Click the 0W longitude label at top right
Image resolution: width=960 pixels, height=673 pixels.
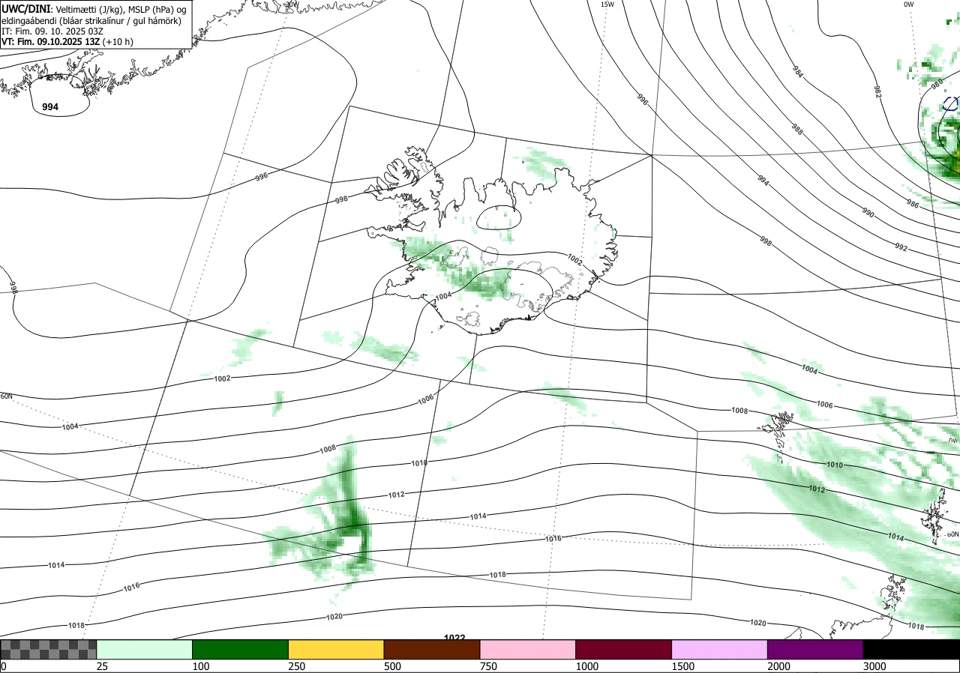pos(908,4)
